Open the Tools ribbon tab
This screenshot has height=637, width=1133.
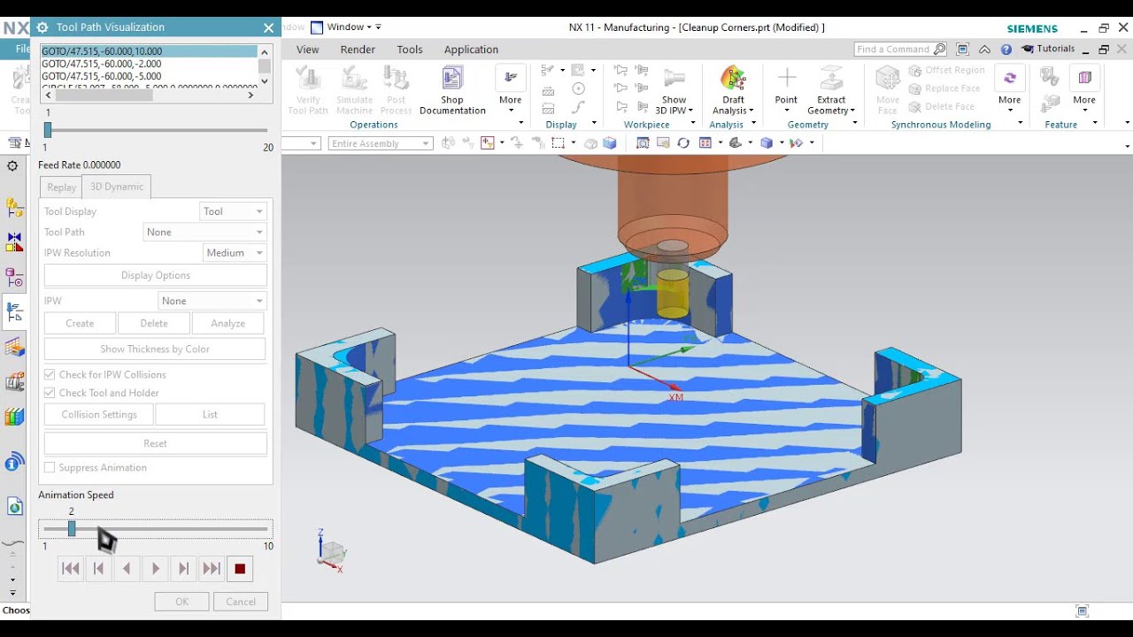tap(410, 50)
